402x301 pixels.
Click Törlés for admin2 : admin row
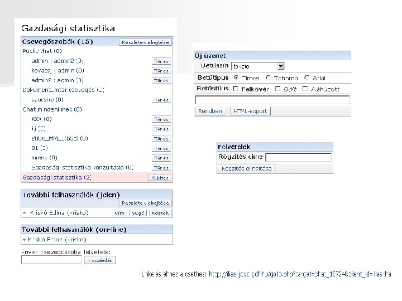tap(161, 81)
